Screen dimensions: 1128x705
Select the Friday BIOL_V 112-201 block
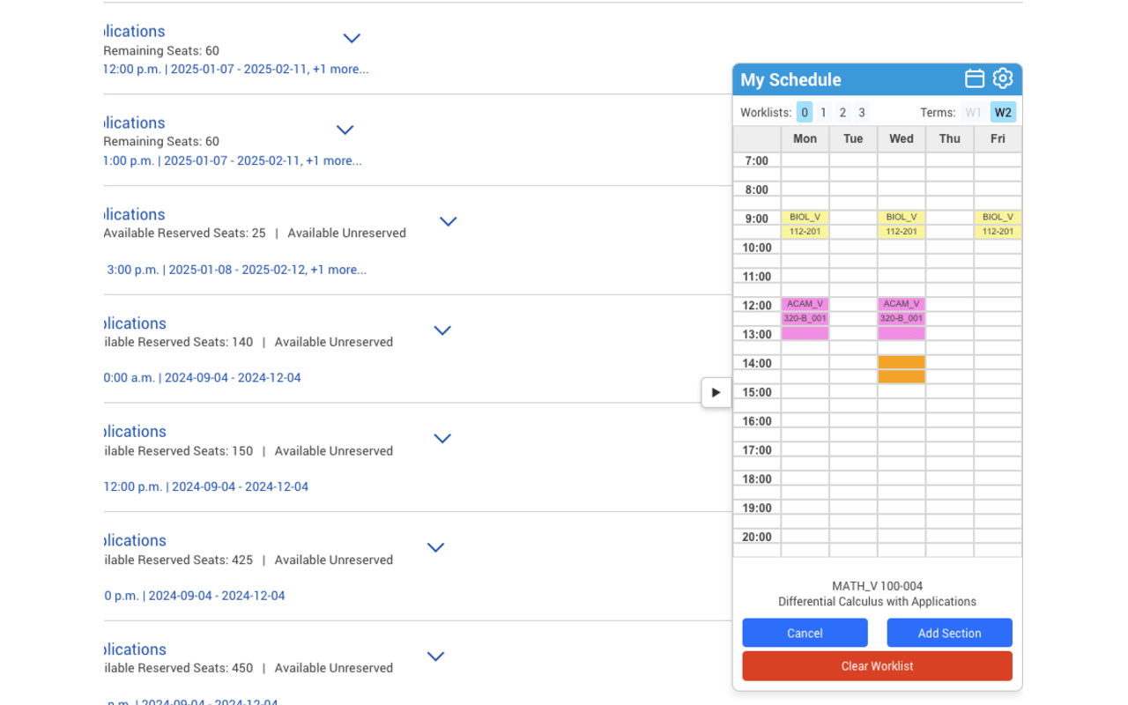click(997, 222)
